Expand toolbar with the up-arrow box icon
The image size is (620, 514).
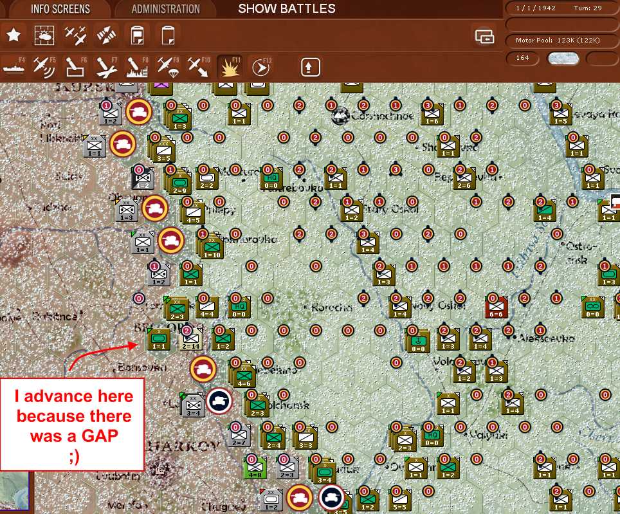tap(310, 67)
